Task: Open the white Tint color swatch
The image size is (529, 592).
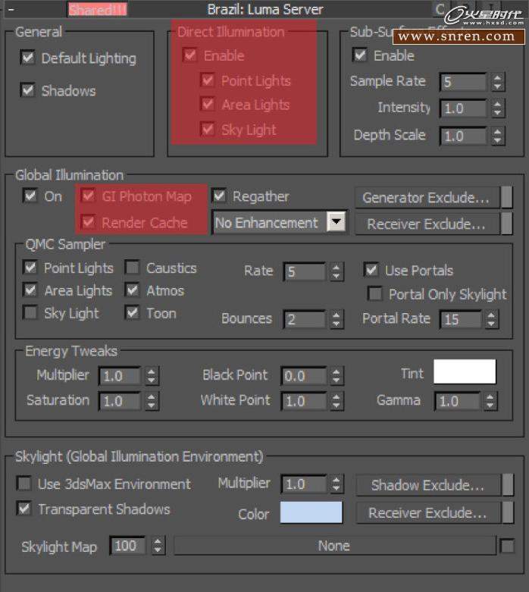Action: click(x=465, y=371)
